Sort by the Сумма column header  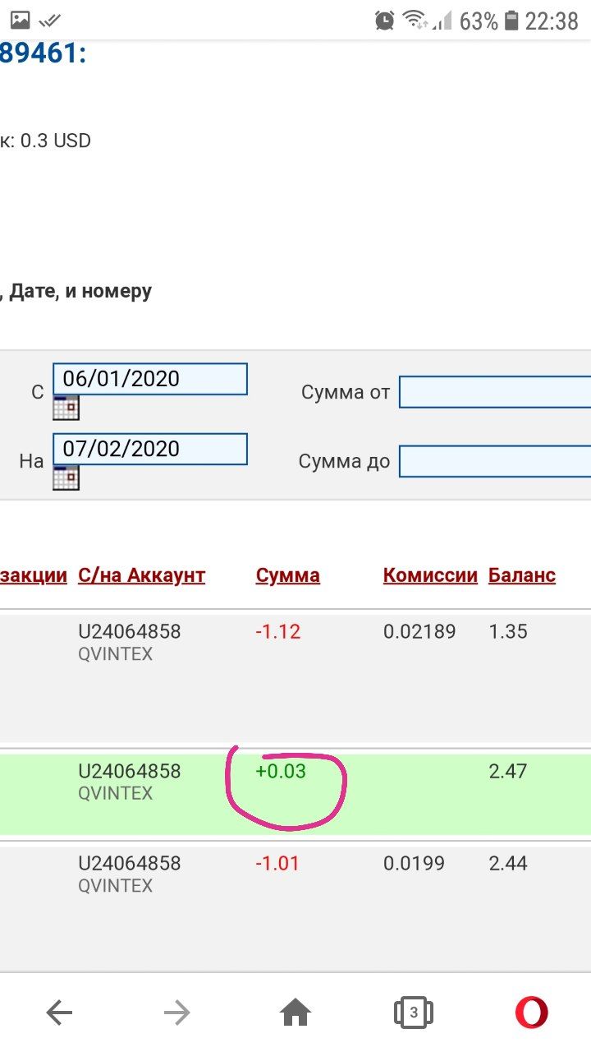coord(287,575)
